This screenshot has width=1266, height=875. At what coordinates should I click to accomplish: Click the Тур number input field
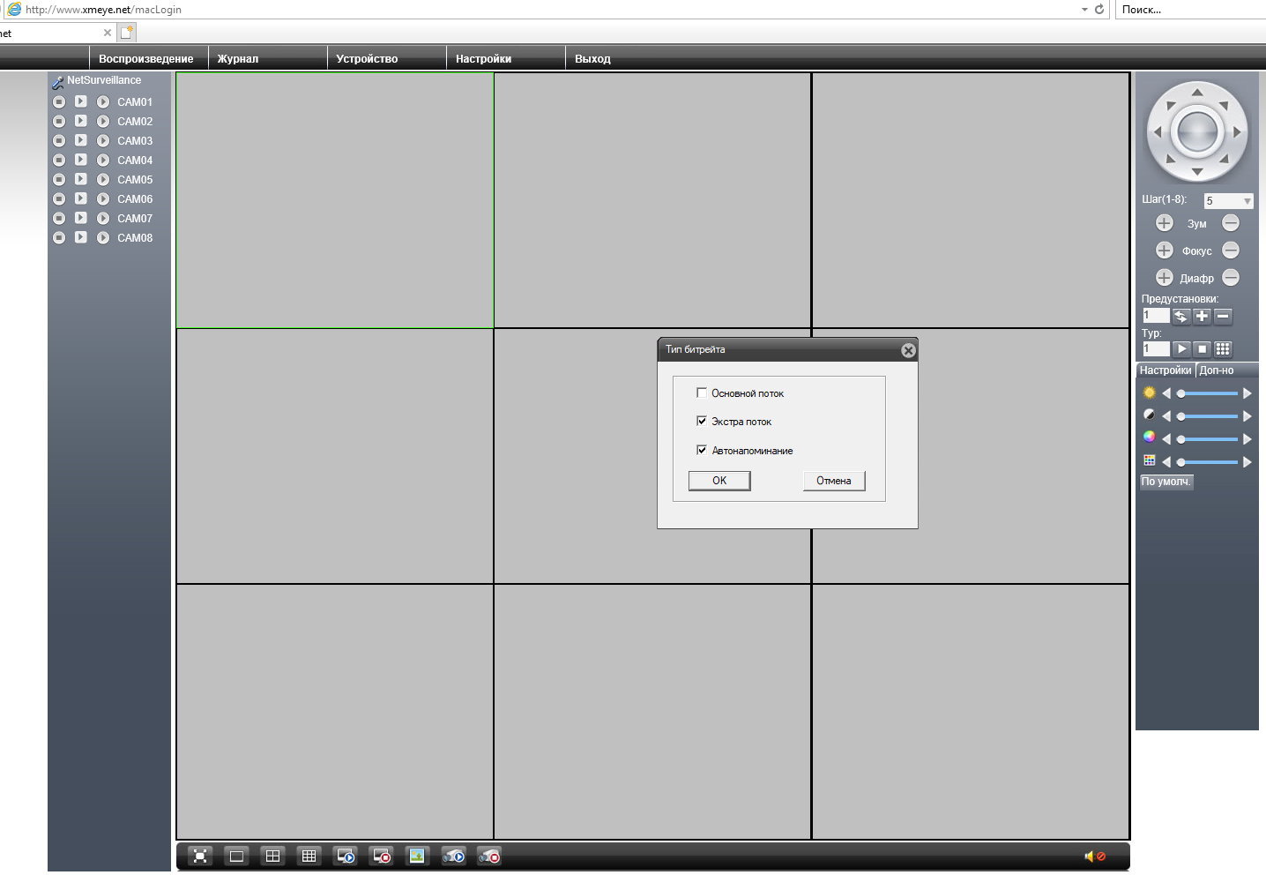pyautogui.click(x=1155, y=349)
